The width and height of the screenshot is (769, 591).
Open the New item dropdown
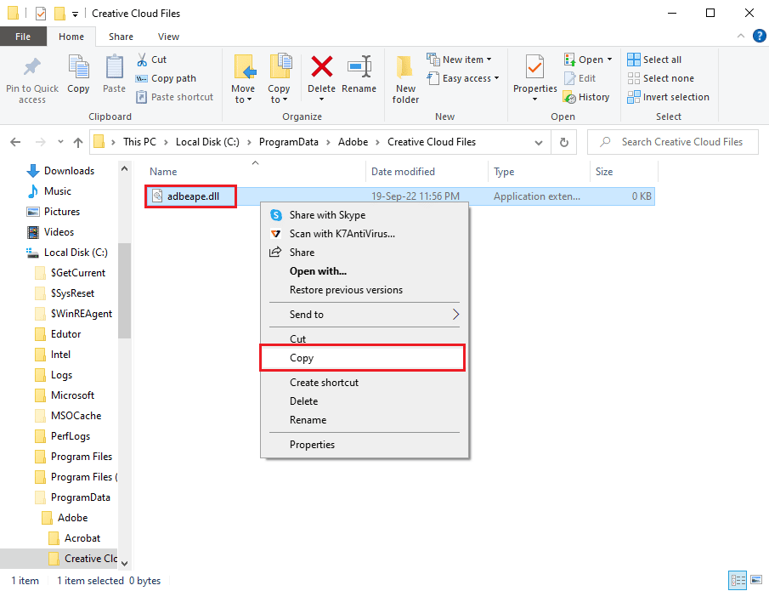459,60
